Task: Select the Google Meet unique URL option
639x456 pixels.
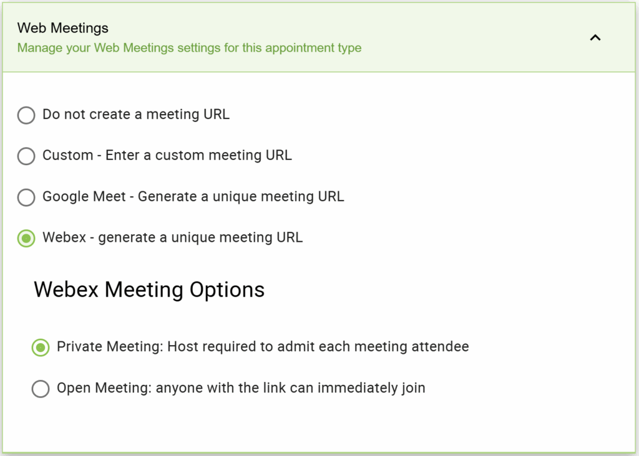Action: point(26,197)
